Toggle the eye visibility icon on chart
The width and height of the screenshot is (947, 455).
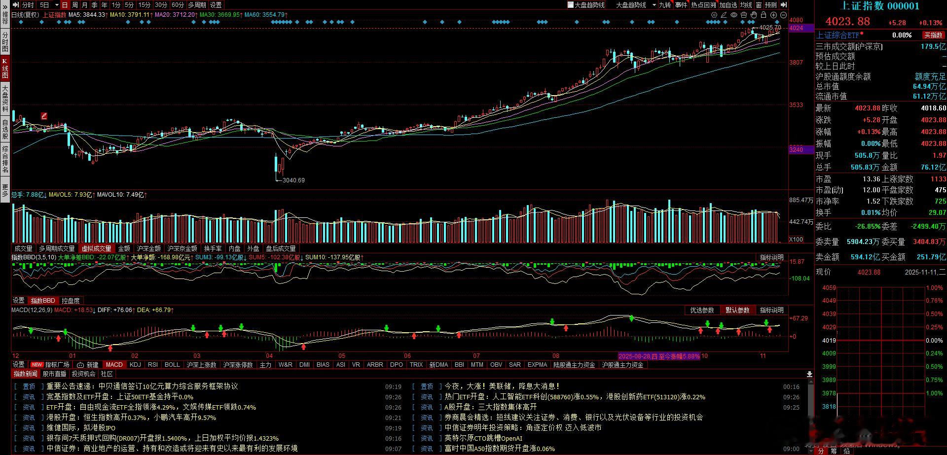click(x=734, y=15)
